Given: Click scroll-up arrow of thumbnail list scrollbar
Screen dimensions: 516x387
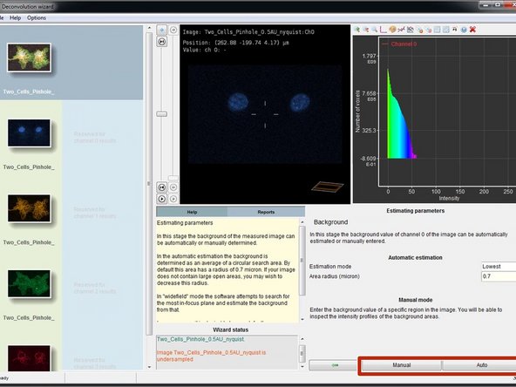Looking at the screenshot, I should click(149, 28).
